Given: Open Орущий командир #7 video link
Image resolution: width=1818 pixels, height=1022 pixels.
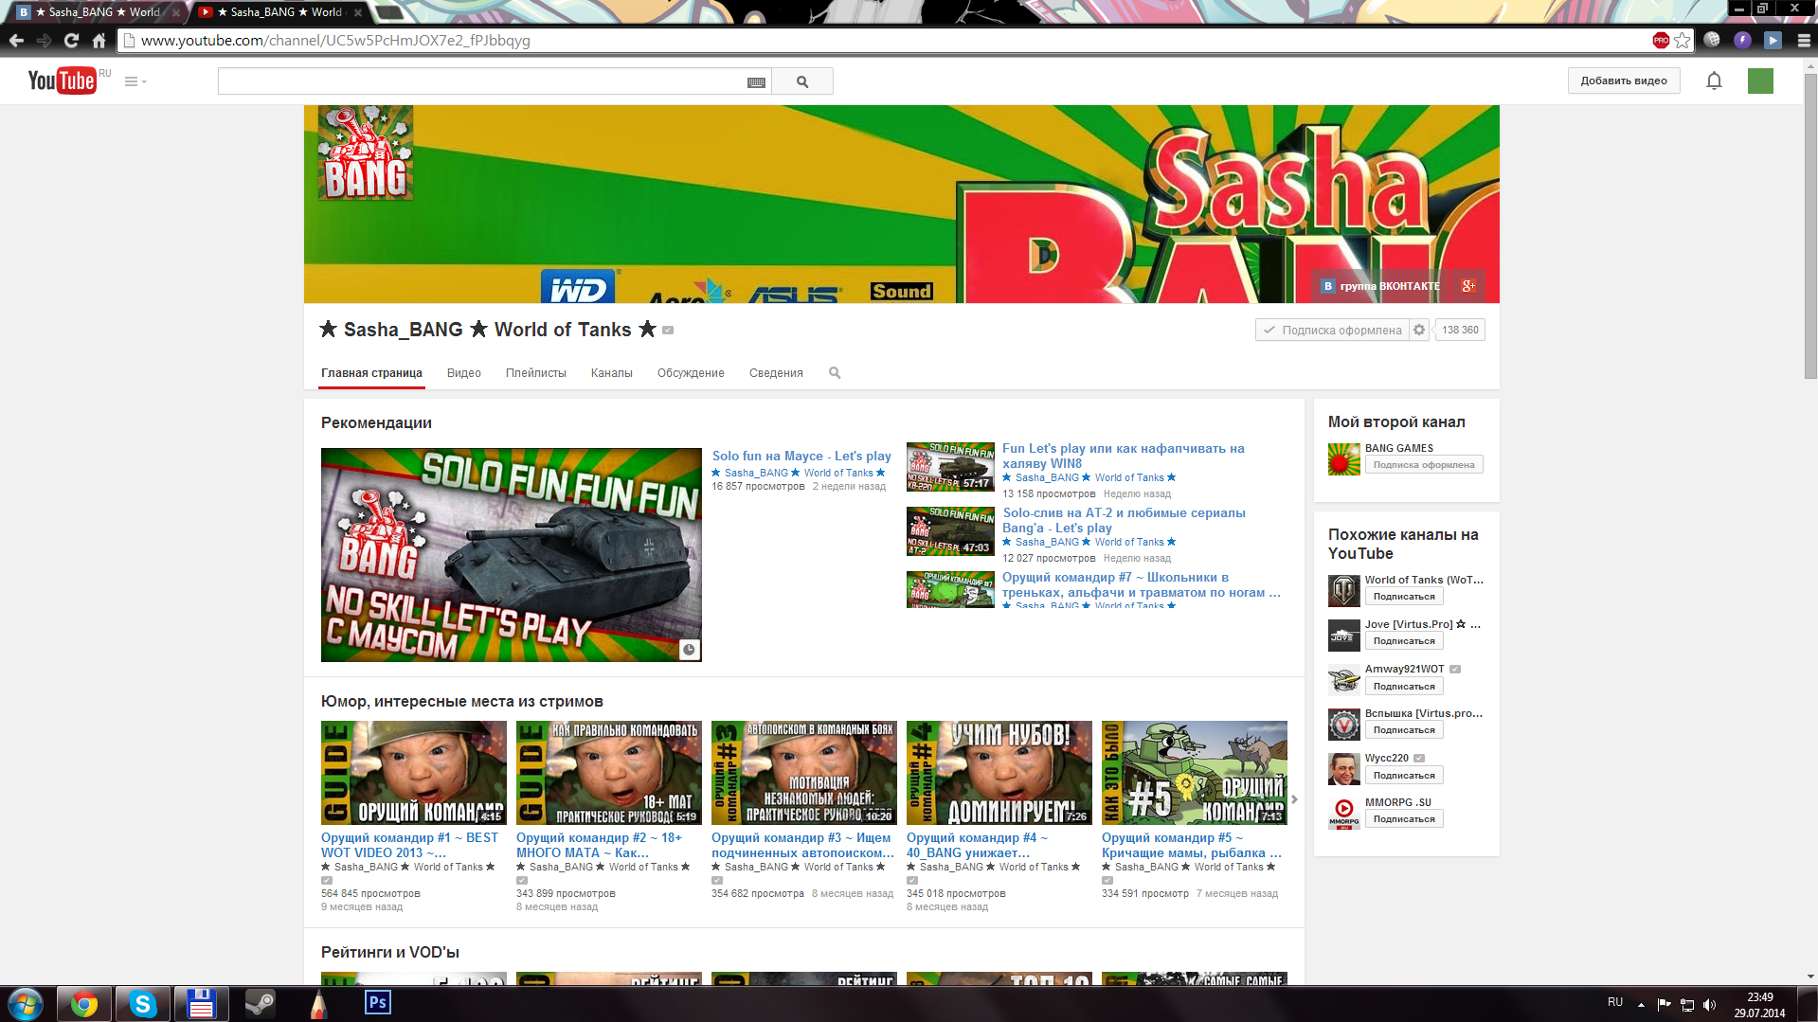Looking at the screenshot, I should click(1142, 584).
